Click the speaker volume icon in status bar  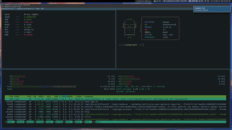click(199, 1)
